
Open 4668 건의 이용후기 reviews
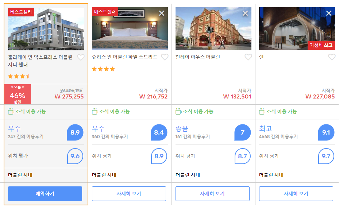click(x=278, y=136)
